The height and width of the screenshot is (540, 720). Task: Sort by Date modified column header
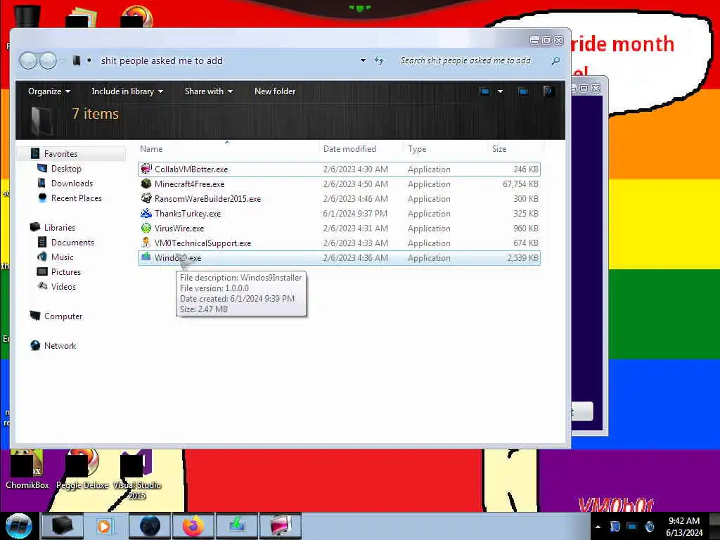361,149
